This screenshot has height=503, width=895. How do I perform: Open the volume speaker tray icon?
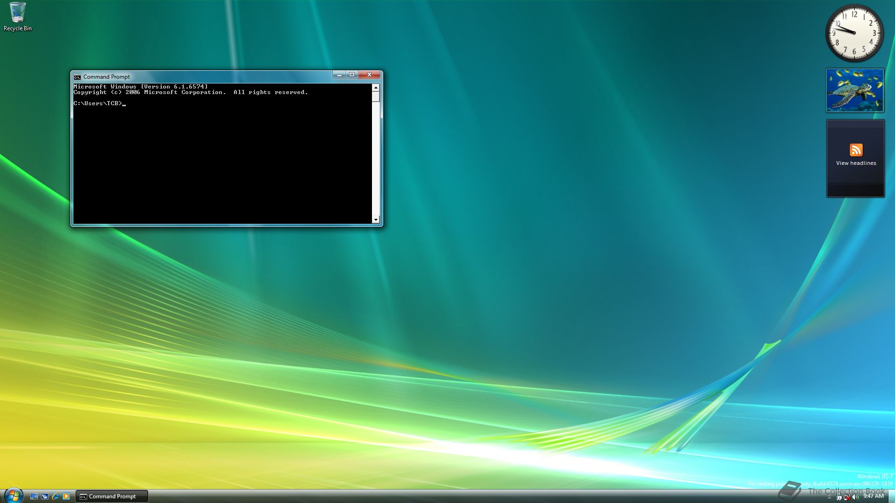click(855, 497)
